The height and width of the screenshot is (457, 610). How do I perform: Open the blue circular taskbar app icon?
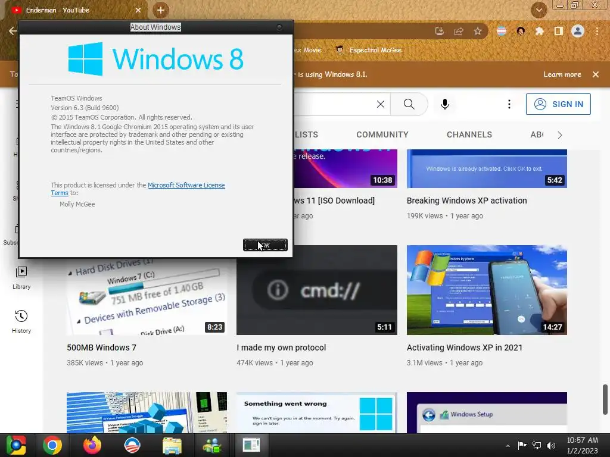pos(132,445)
